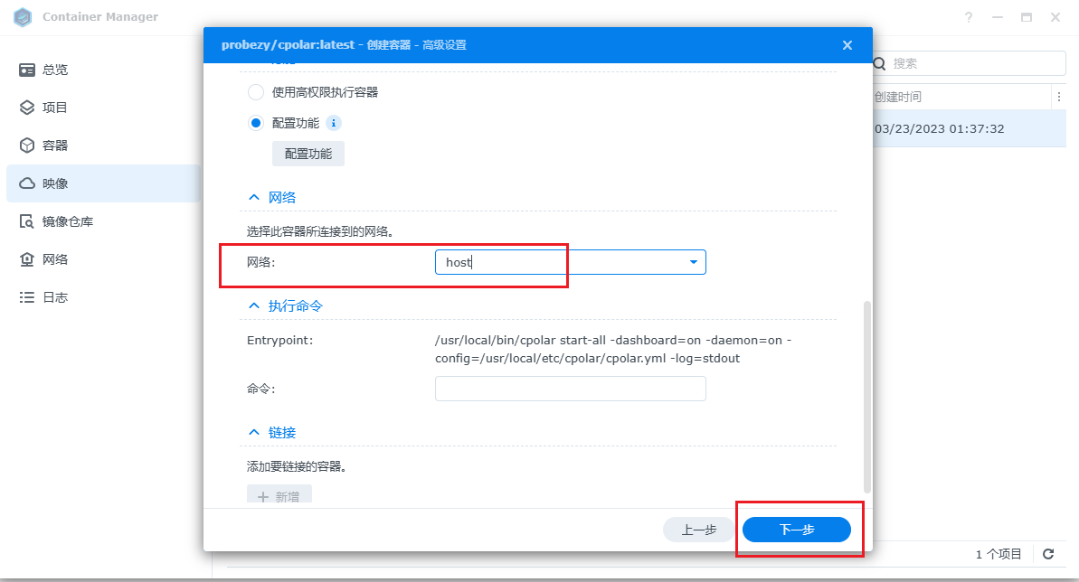Collapse the 执行命令 section
1079x582 pixels.
[x=253, y=305]
